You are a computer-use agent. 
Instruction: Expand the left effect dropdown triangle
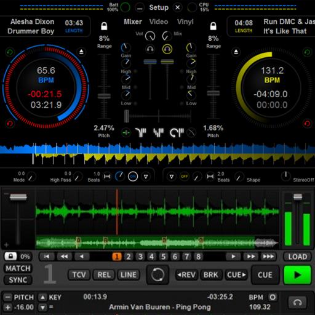pos(146,177)
